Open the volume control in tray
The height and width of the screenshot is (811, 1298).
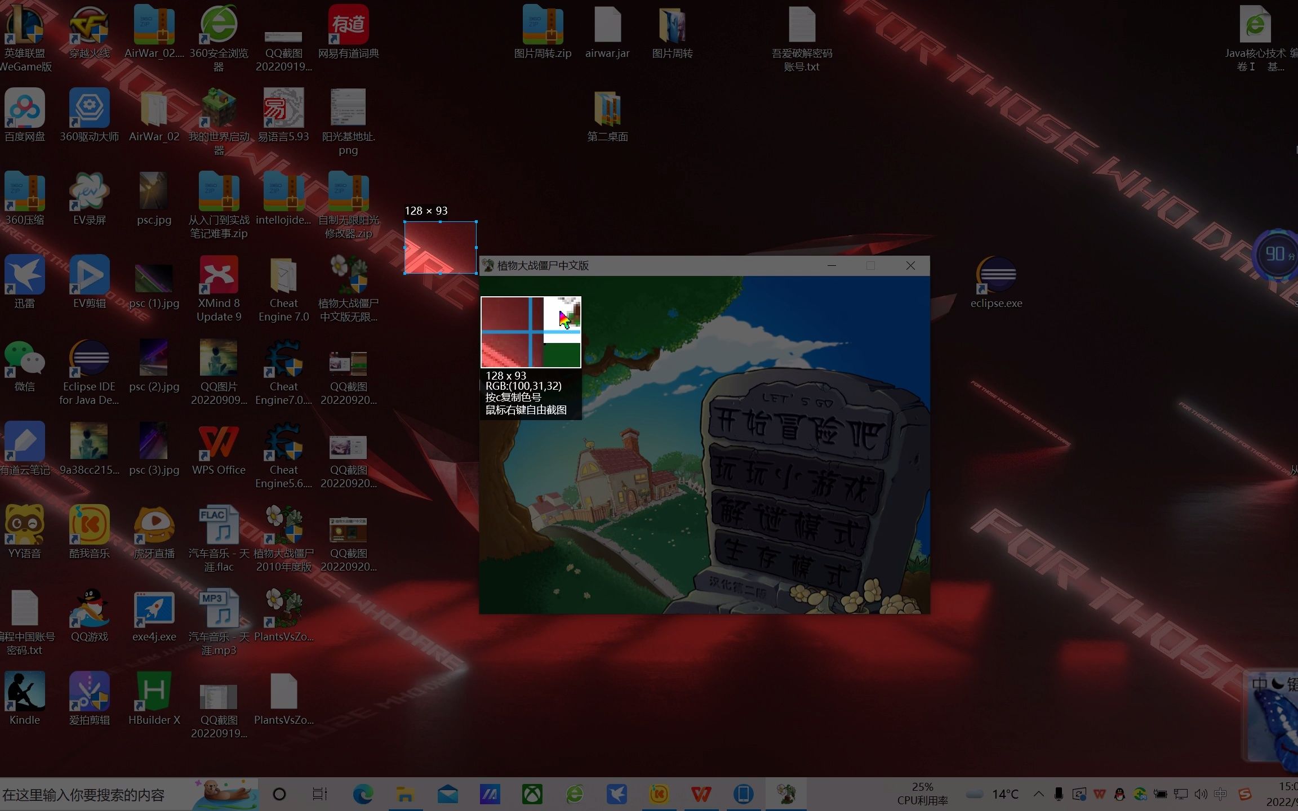tap(1201, 794)
